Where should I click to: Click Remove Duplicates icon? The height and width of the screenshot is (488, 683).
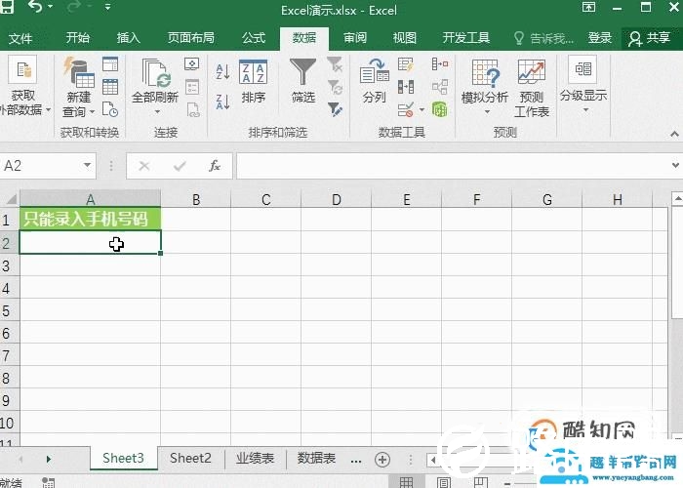[x=406, y=87]
